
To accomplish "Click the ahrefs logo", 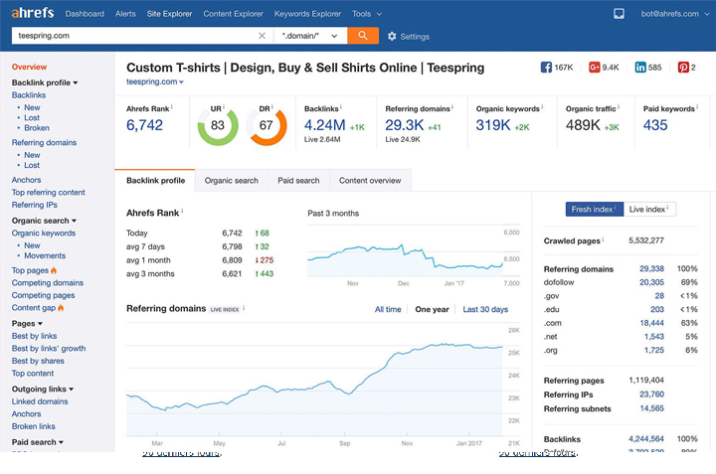I will [33, 13].
